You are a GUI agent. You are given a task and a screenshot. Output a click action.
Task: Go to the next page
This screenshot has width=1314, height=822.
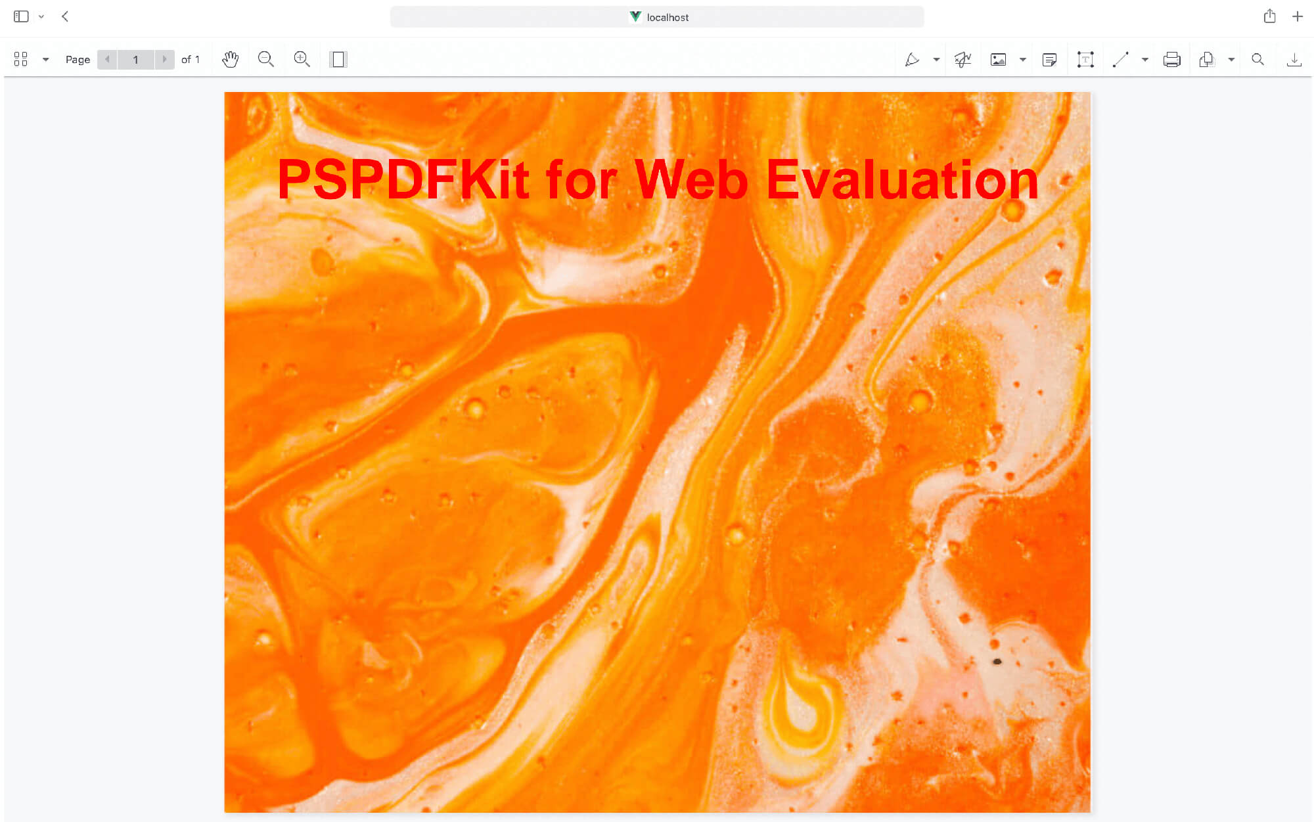coord(164,59)
